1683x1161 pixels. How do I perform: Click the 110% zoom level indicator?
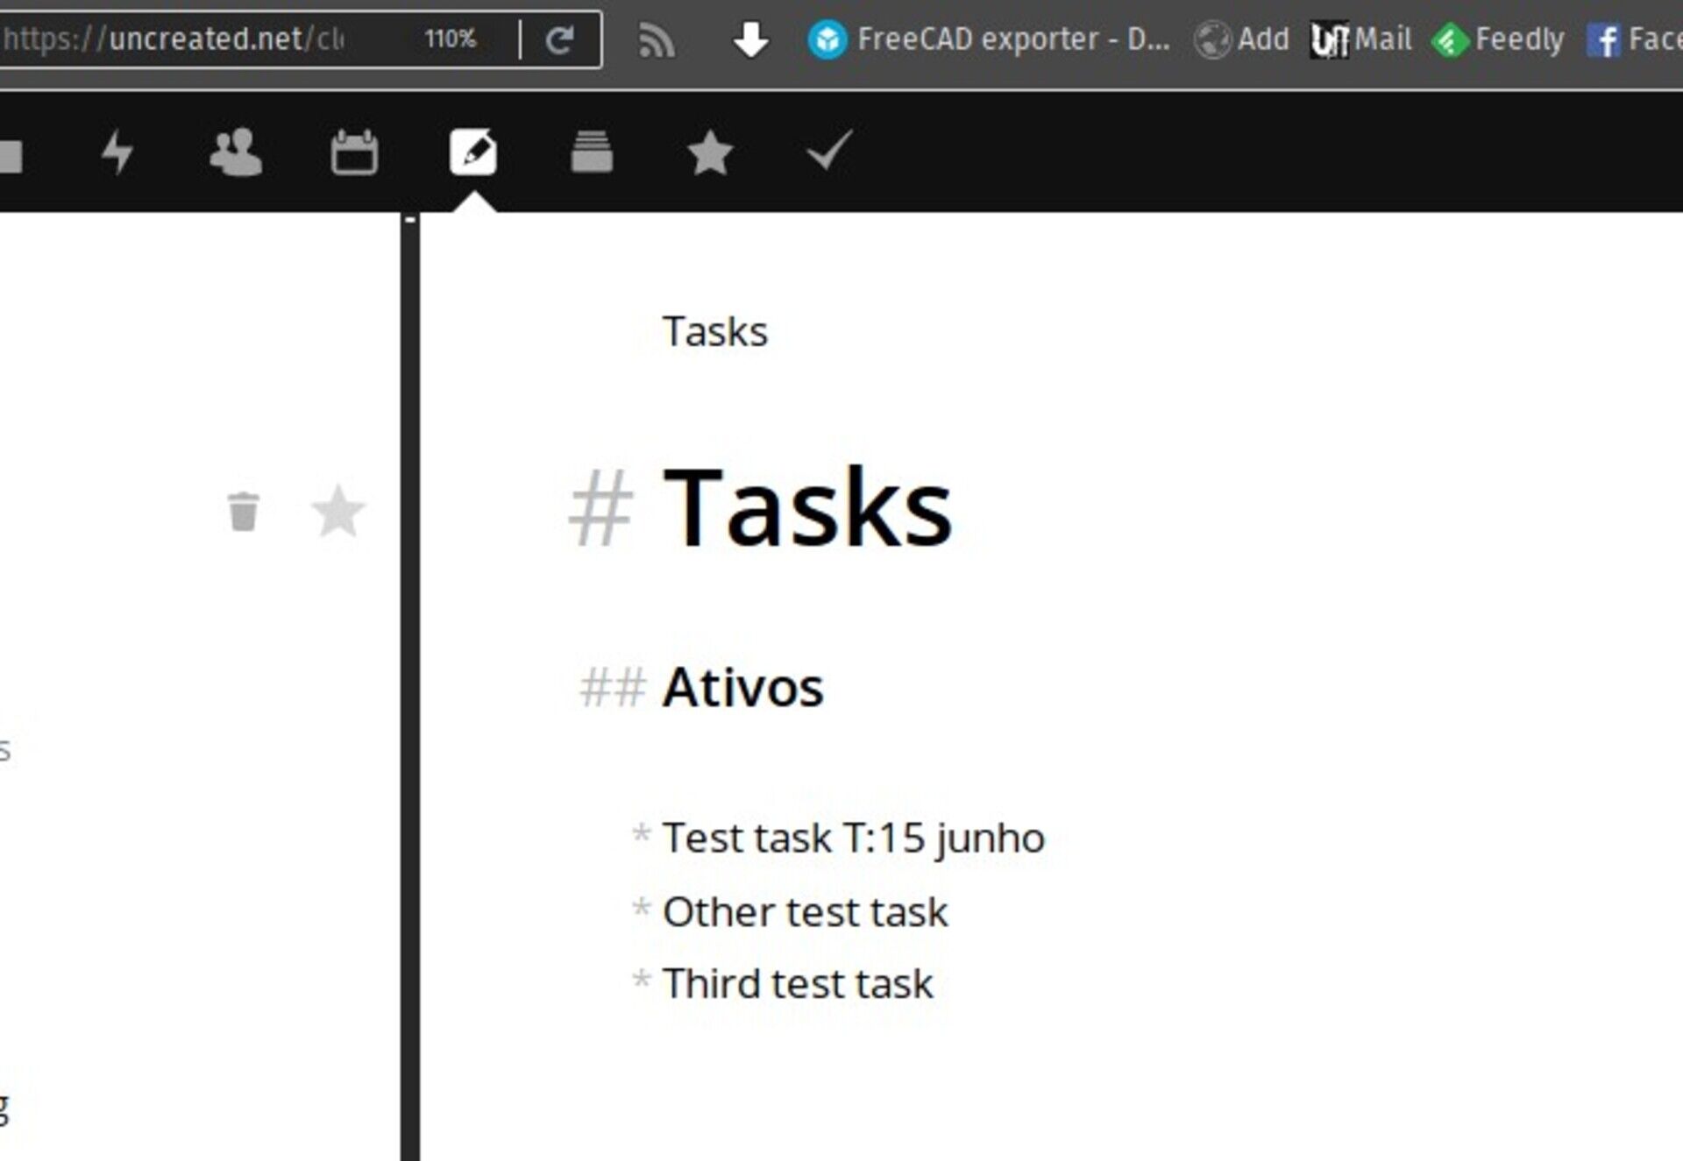(x=451, y=39)
